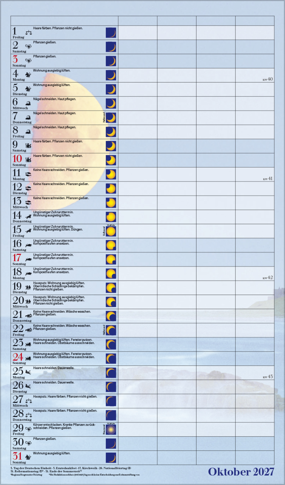Click the half moon icon on day 7

(x=111, y=118)
